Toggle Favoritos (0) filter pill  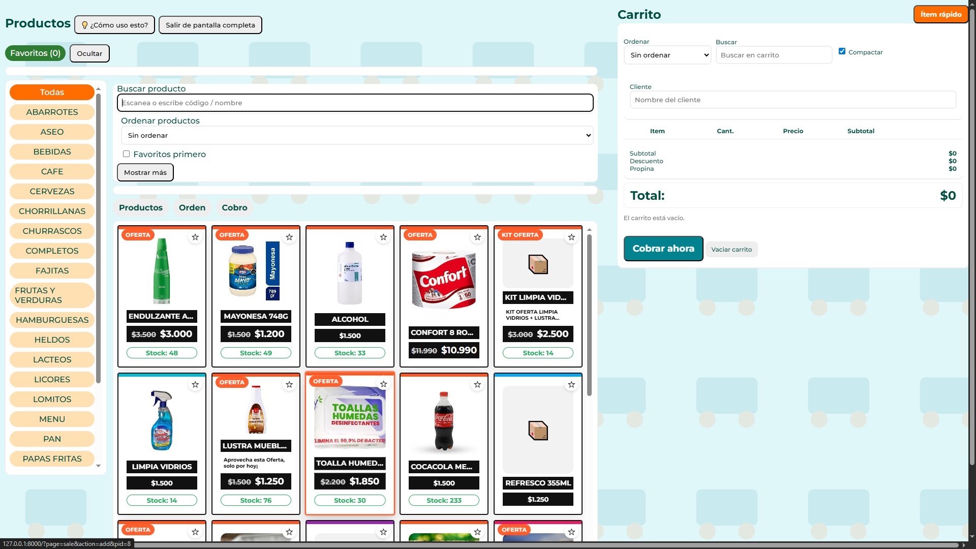tap(35, 53)
